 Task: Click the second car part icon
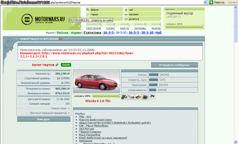[131, 97]
